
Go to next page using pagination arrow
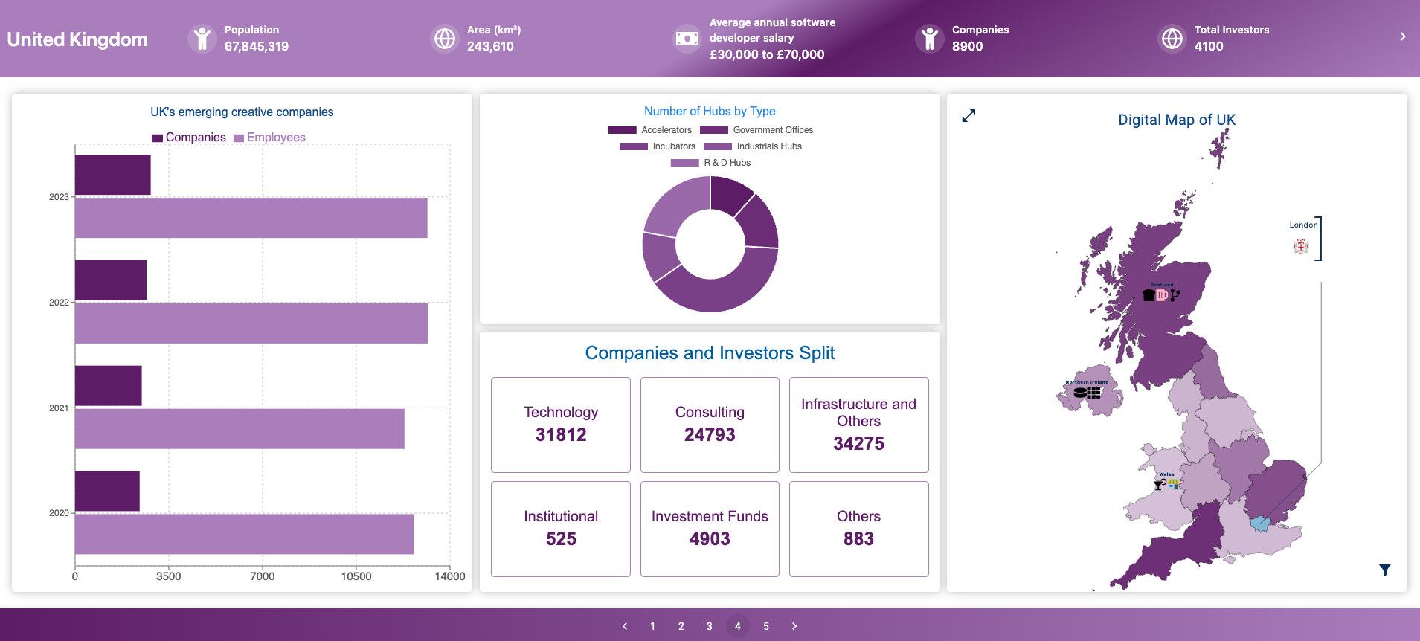794,626
